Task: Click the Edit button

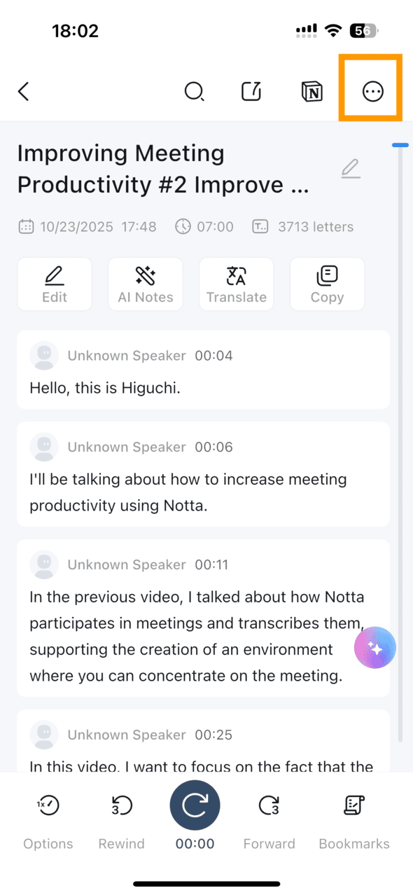Action: (55, 284)
